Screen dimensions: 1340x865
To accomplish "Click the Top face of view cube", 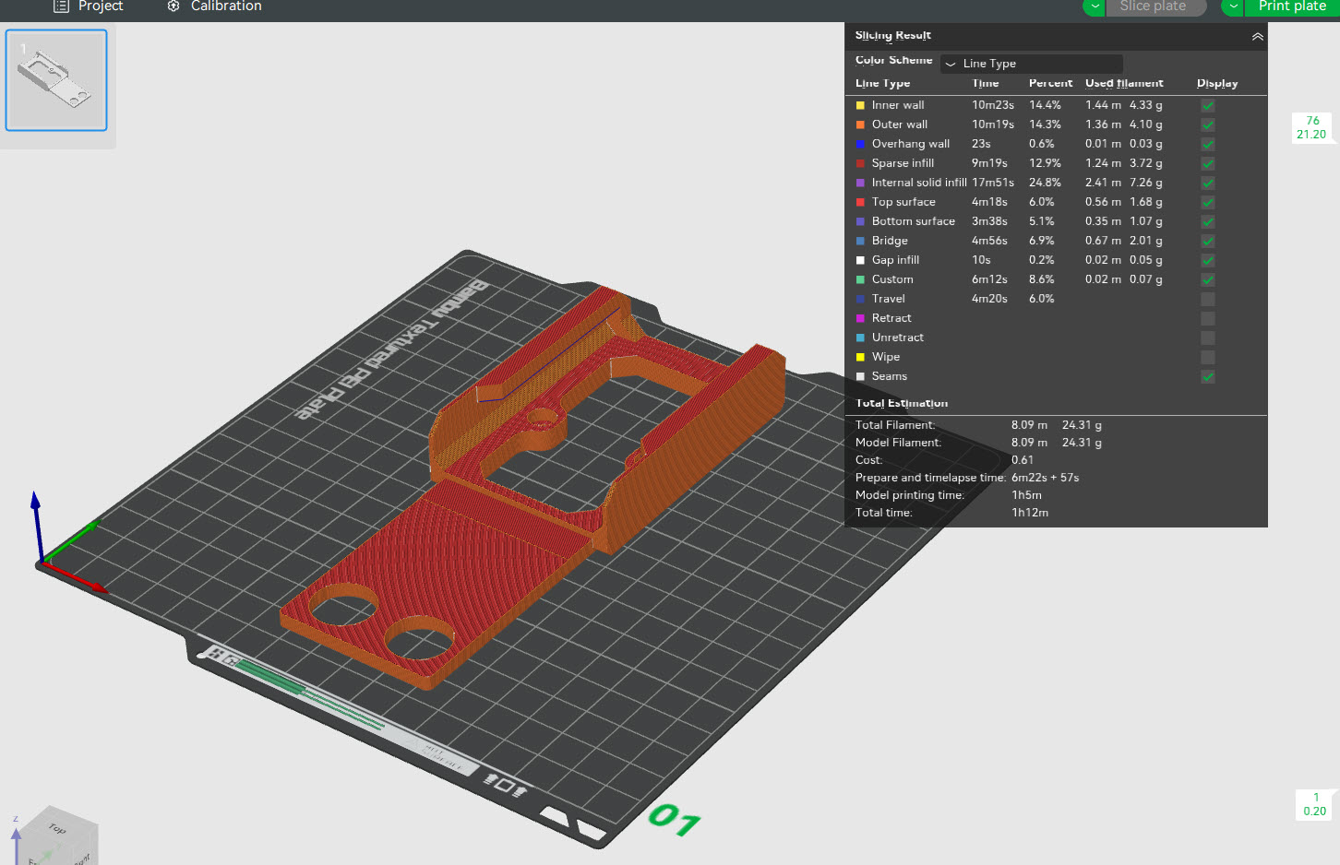I will (57, 829).
